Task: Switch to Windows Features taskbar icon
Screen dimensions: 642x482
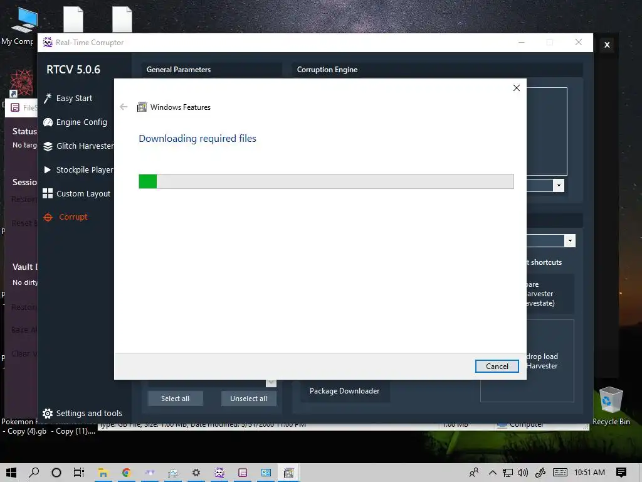Action: [x=289, y=473]
